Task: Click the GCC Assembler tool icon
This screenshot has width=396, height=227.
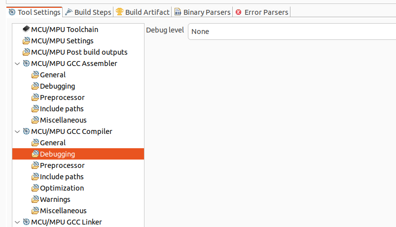Action: pos(26,64)
